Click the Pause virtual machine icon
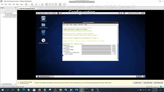Viewport: 164px width, 92px height. point(26,4)
